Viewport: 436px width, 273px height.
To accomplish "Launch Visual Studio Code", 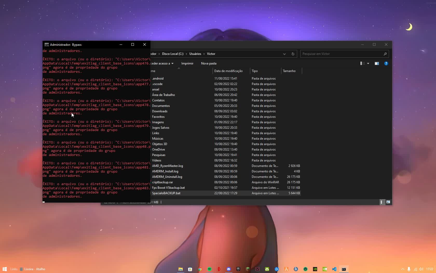I will pos(334,269).
